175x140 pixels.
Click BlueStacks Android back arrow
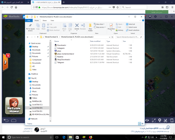coord(6,120)
